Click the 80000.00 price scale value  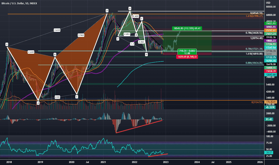pyautogui.click(x=271, y=7)
